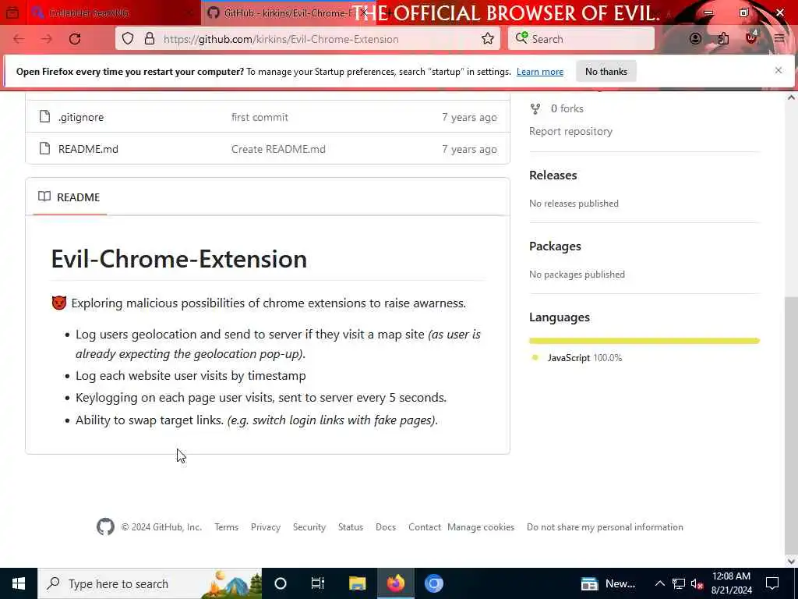The width and height of the screenshot is (798, 599).
Task: Open the 'first commit' commit message
Action: pyautogui.click(x=260, y=117)
